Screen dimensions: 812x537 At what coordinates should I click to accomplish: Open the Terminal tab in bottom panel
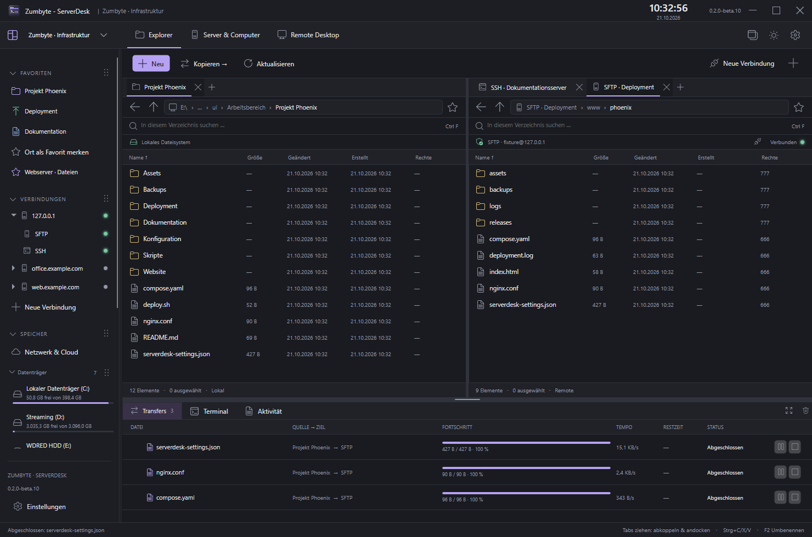(x=209, y=412)
